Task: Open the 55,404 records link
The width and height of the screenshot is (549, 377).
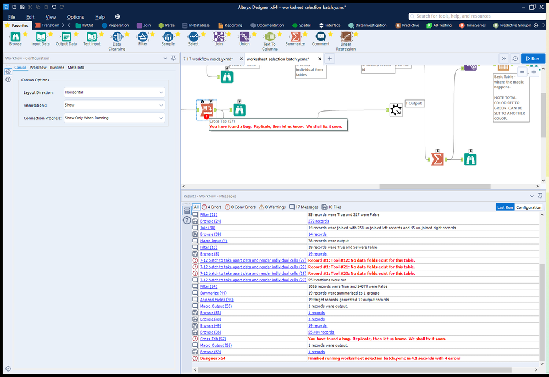Action: 321,332
